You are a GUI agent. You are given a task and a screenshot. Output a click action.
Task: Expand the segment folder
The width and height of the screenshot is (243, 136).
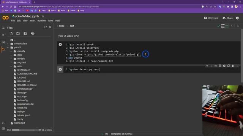click(x=11, y=63)
